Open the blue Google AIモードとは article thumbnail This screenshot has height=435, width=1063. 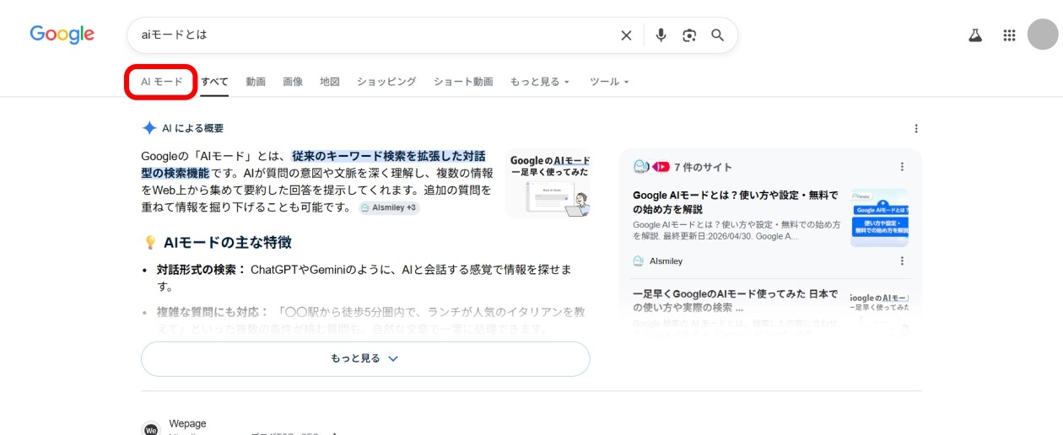point(879,217)
